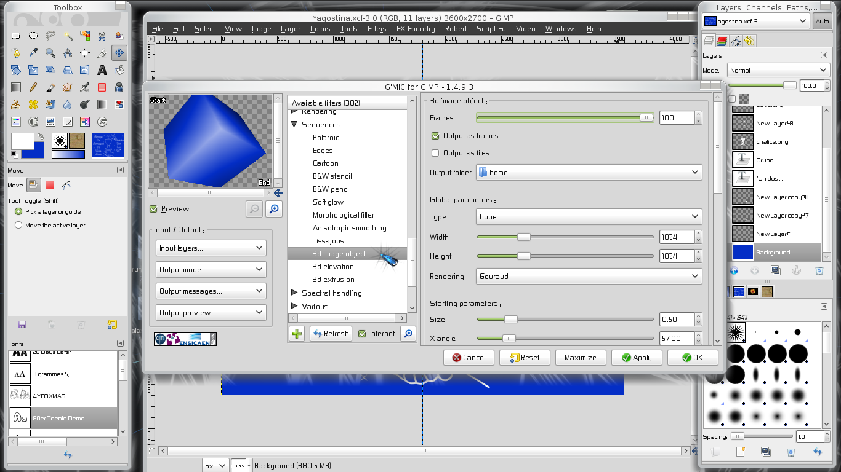The image size is (841, 472).
Task: Choose the Free Select lasso tool
Action: click(50, 36)
